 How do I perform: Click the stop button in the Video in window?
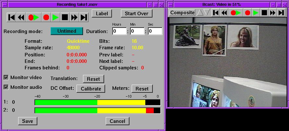coord(264,13)
